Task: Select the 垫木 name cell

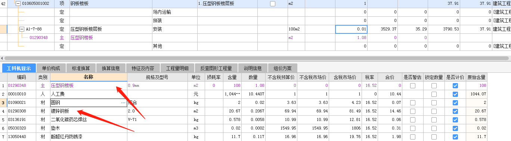Action: [88, 128]
